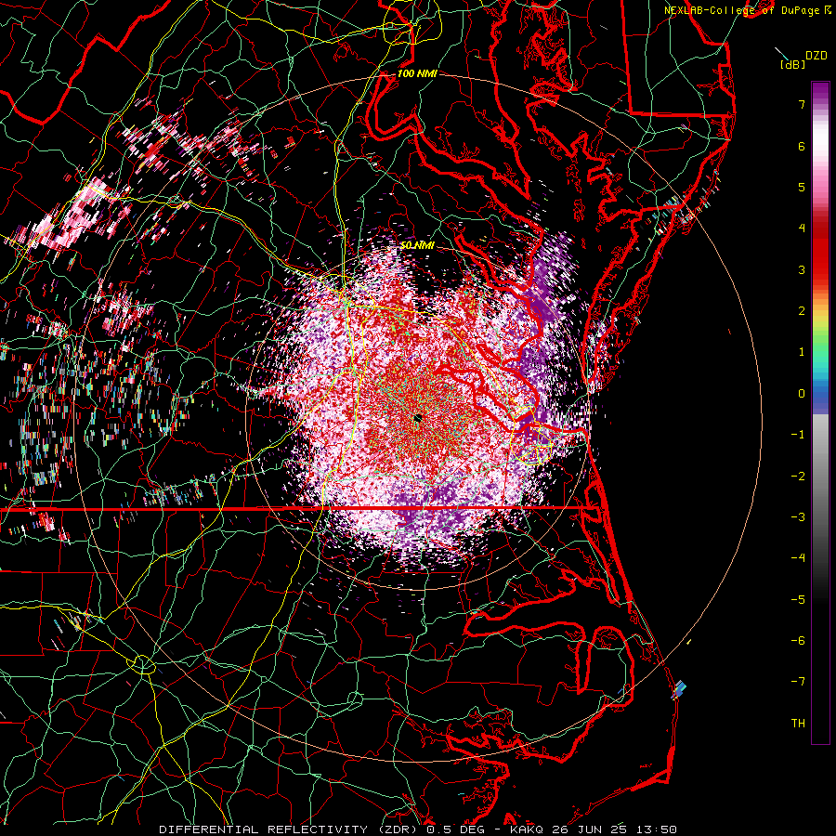Click the 1 dB color scale label
836x836 pixels.
[802, 352]
